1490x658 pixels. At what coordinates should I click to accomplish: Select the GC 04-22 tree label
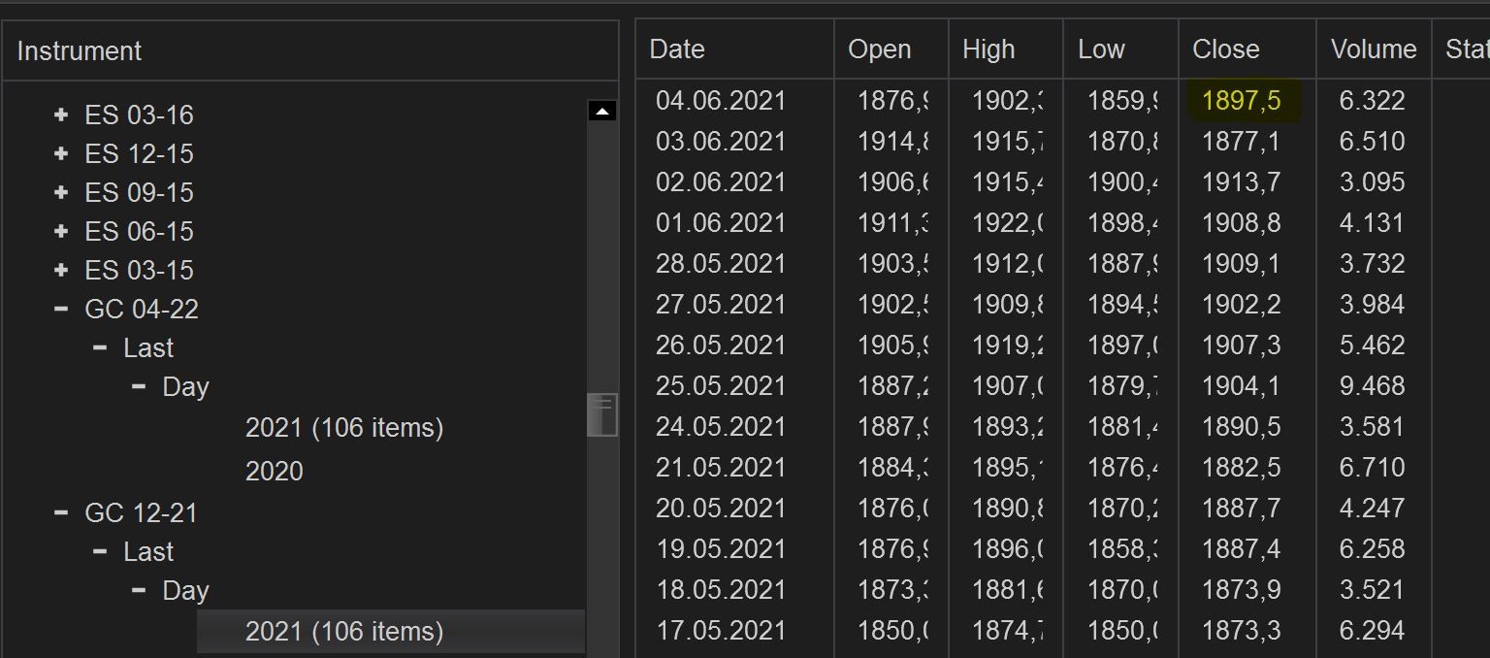(x=142, y=309)
